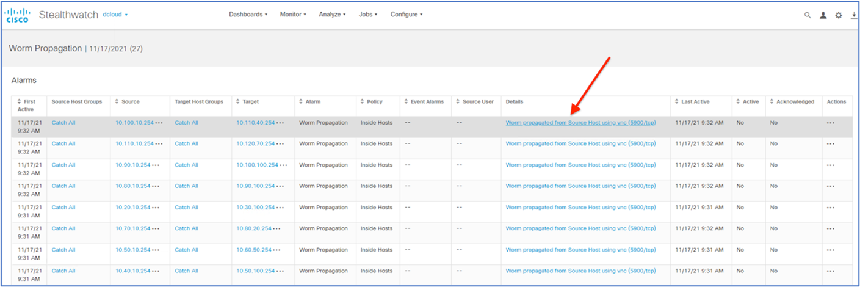
Task: Open source host 10.100.10.254
Action: coord(134,123)
